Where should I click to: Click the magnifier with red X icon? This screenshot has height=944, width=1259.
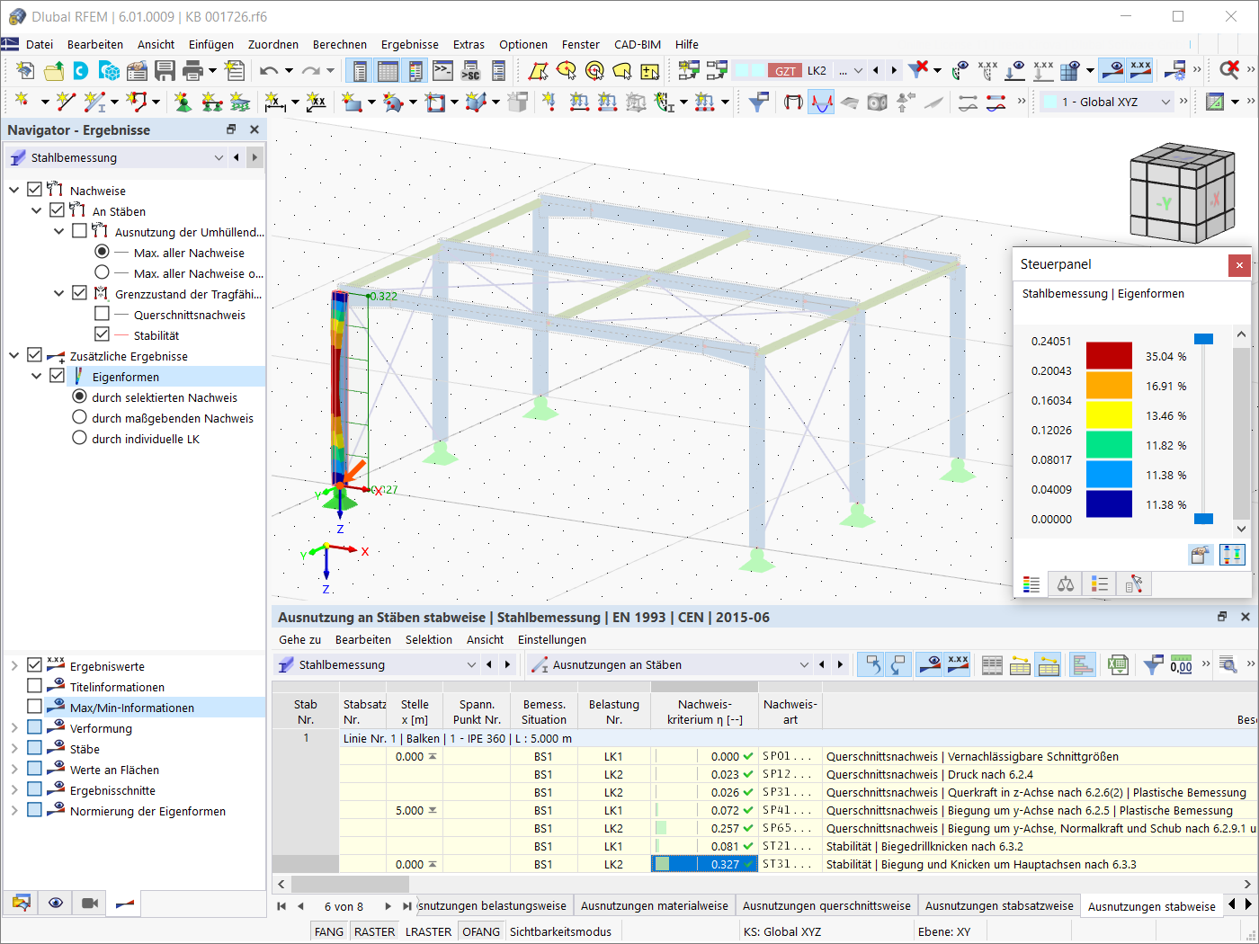(1229, 70)
